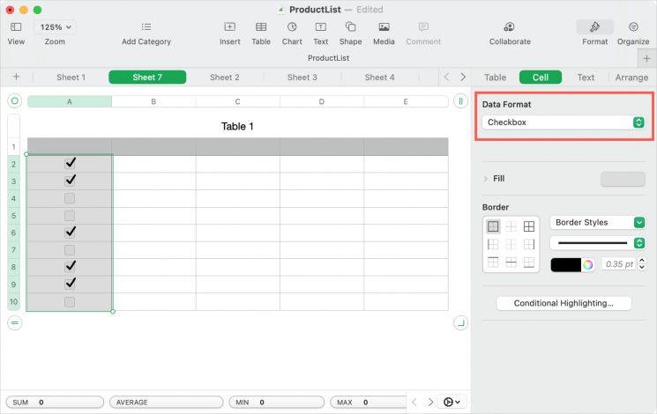Screen dimensions: 657x414
Task: Insert a Chart from the toolbar
Action: [x=292, y=27]
